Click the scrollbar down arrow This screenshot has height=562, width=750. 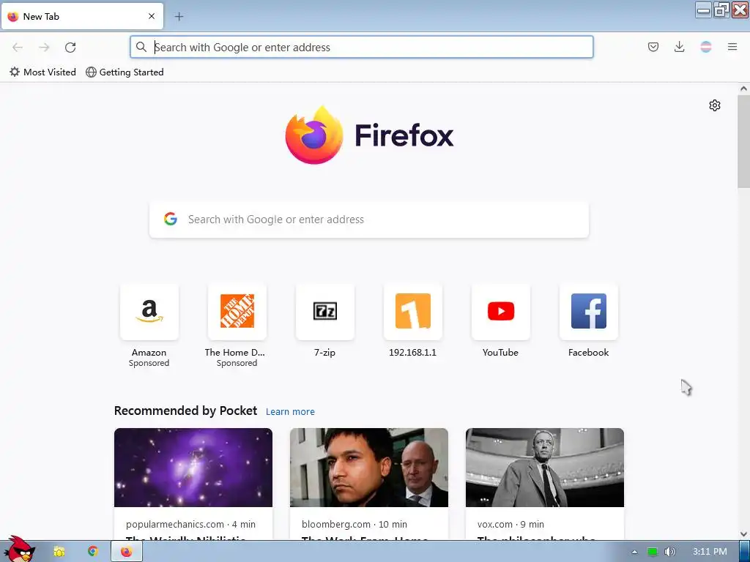[743, 534]
